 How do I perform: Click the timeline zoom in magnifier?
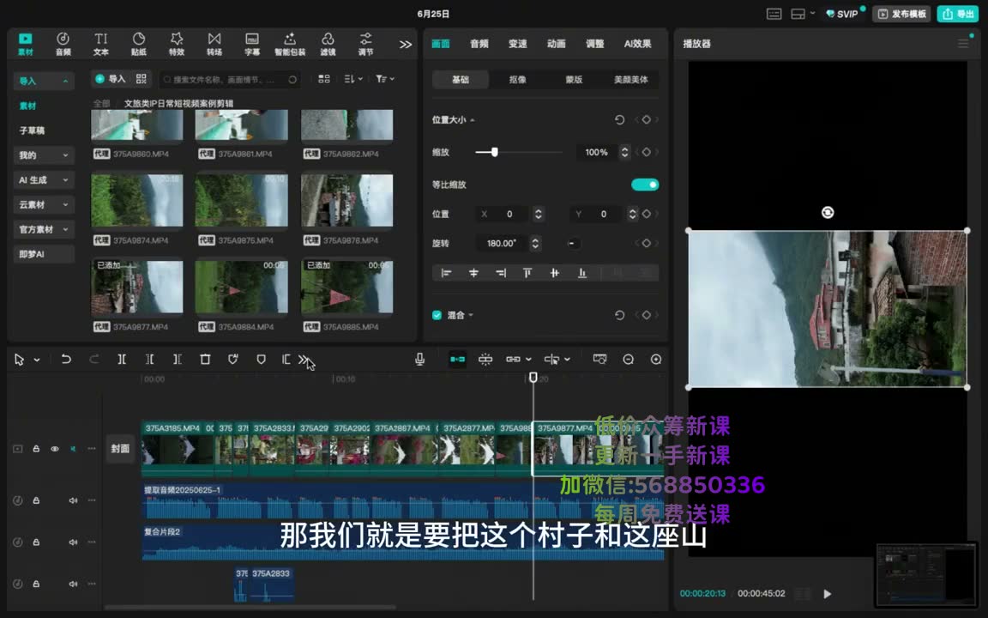pos(656,359)
